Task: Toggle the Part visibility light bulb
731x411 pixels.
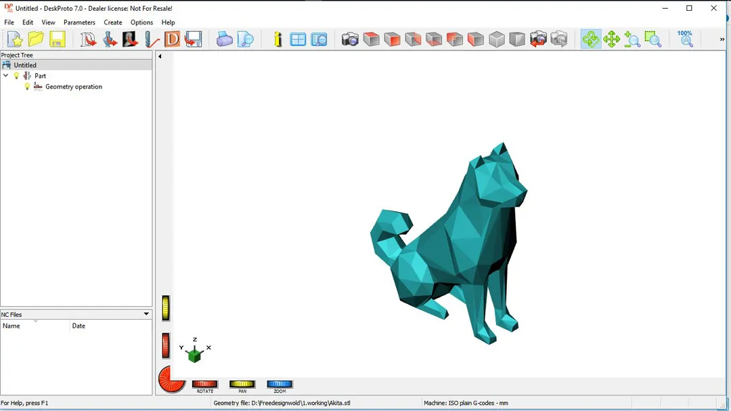Action: coord(16,76)
